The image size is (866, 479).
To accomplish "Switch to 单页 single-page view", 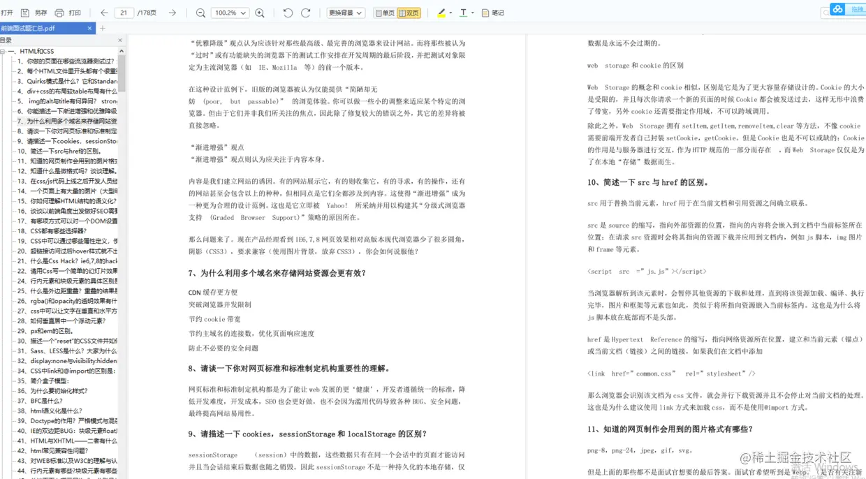I will coord(385,13).
